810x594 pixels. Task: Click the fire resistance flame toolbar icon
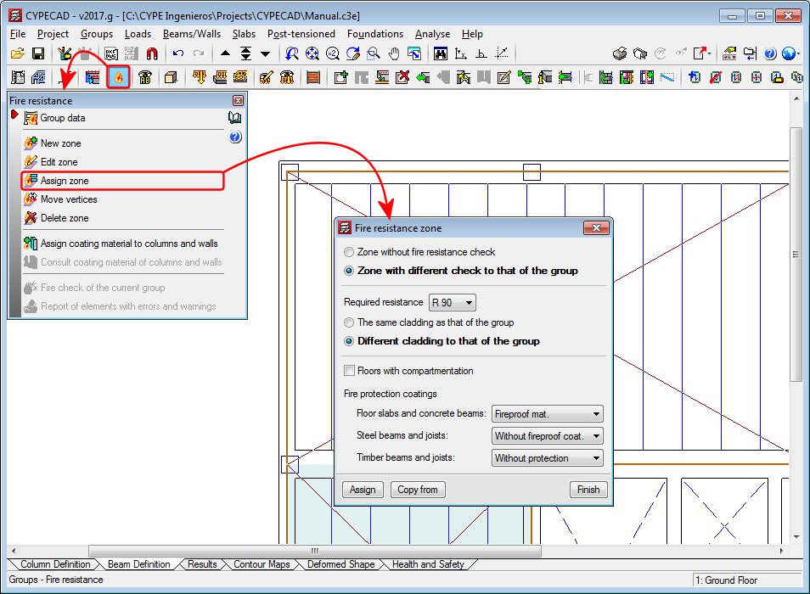tap(119, 77)
